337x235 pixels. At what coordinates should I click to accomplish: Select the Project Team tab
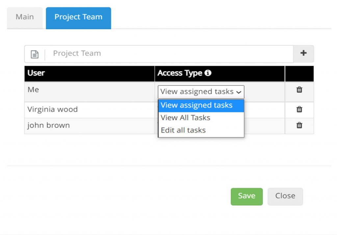pyautogui.click(x=78, y=18)
